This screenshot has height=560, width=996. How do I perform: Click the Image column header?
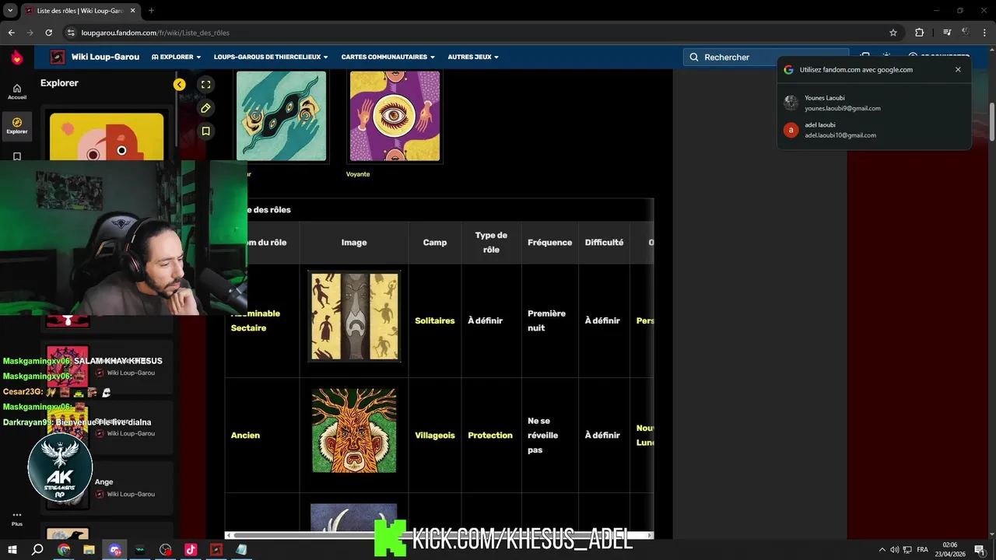[354, 243]
